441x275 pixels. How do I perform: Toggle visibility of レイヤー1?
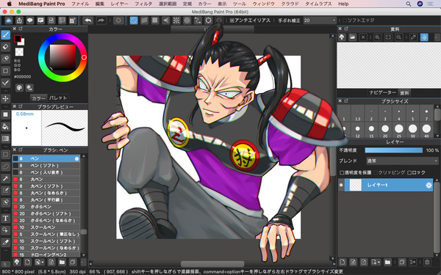click(341, 186)
